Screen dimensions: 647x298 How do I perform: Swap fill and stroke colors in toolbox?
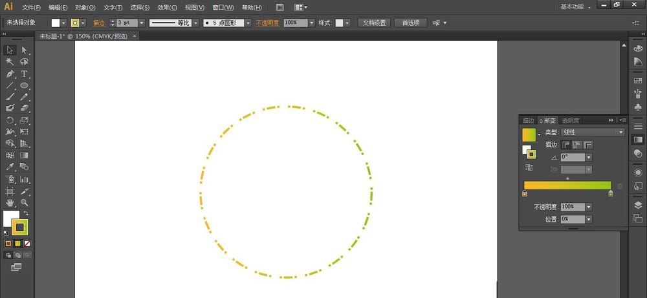pos(27,213)
